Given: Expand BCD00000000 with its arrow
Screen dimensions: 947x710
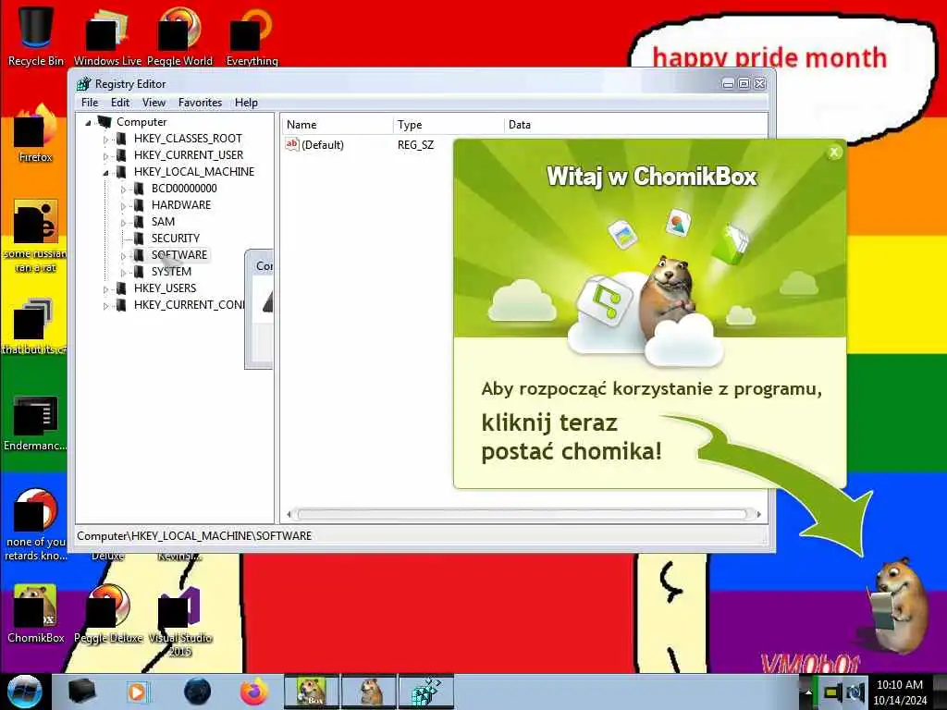Looking at the screenshot, I should (x=123, y=190).
